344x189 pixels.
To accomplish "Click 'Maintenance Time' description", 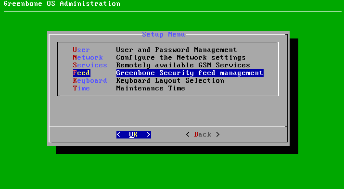I will (x=151, y=88).
